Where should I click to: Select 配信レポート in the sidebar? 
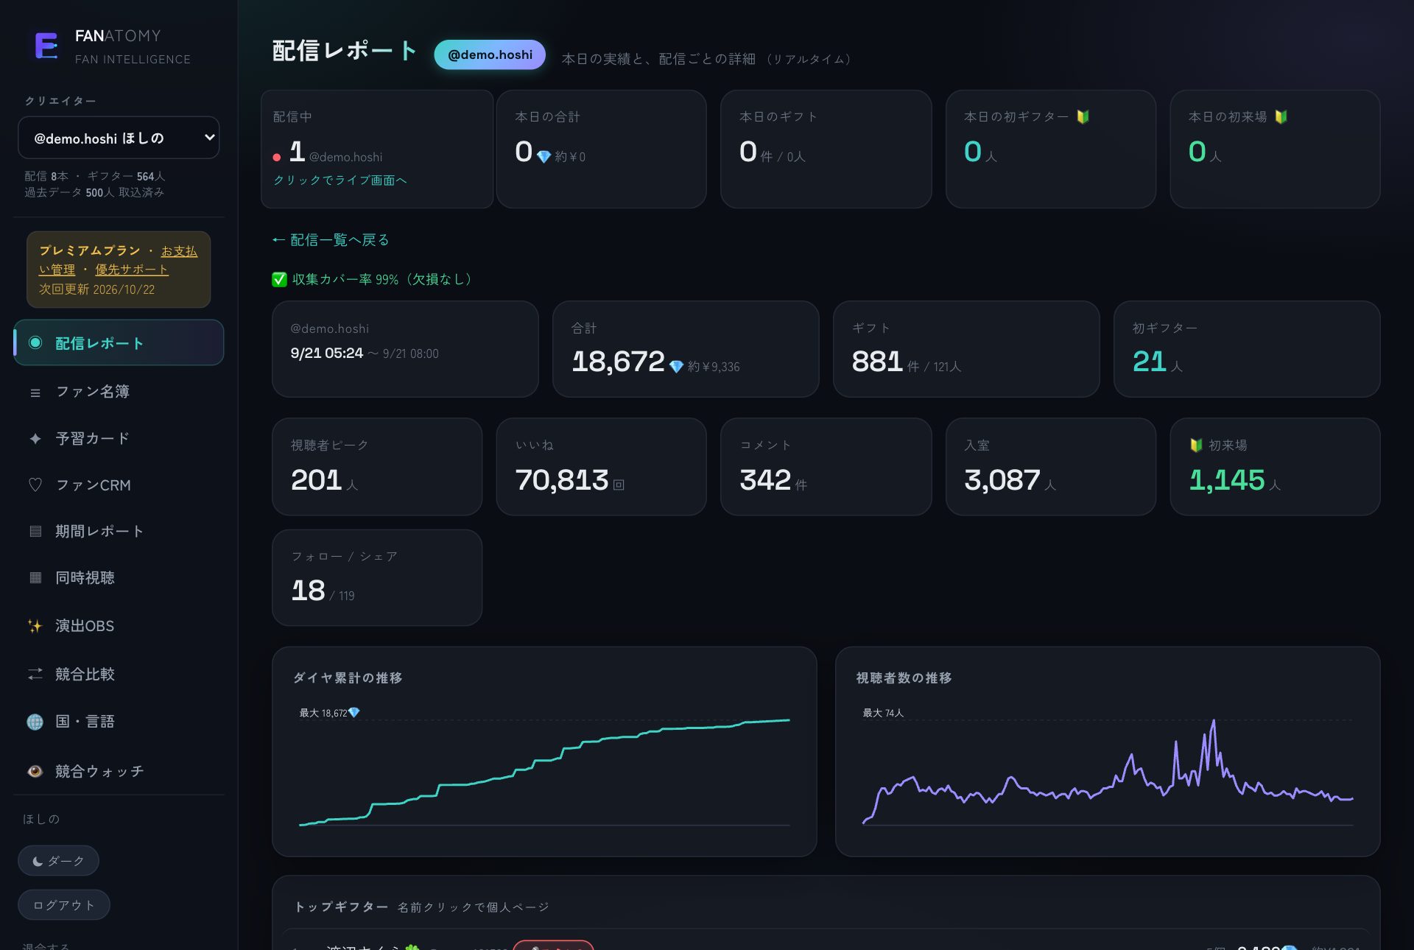119,342
